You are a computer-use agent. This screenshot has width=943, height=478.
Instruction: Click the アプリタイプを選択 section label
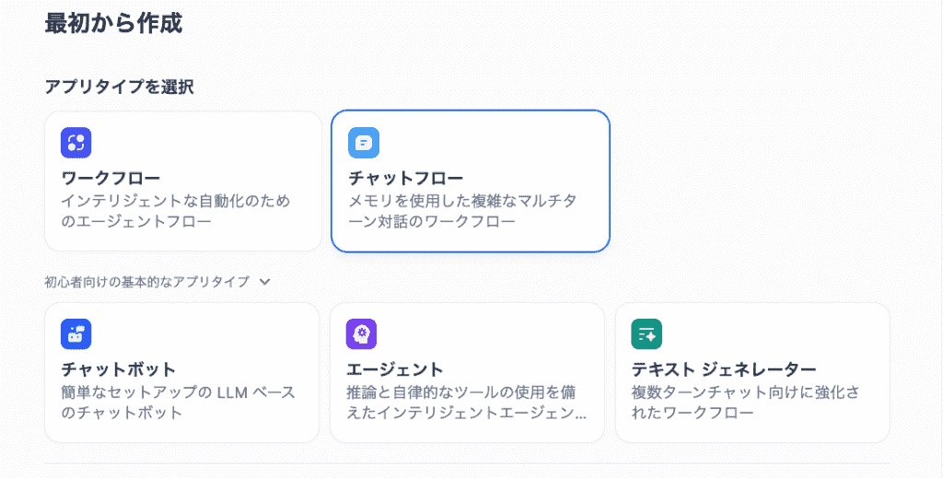coord(119,87)
